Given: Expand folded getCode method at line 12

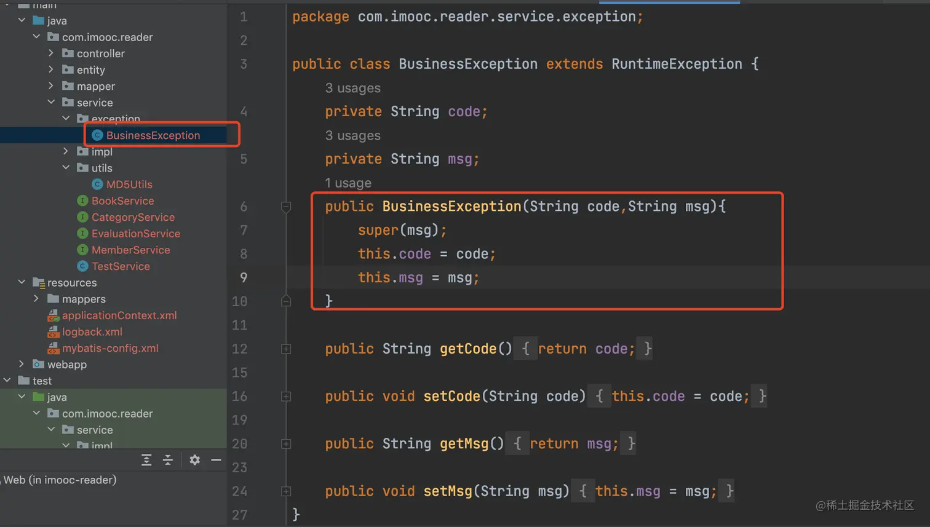Looking at the screenshot, I should tap(286, 349).
